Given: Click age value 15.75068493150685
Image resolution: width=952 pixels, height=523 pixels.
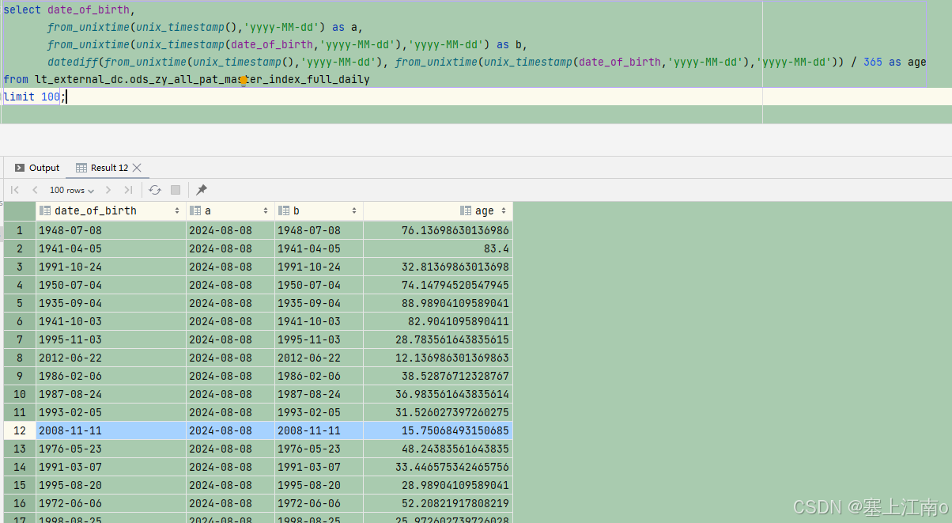Looking at the screenshot, I should (x=438, y=430).
